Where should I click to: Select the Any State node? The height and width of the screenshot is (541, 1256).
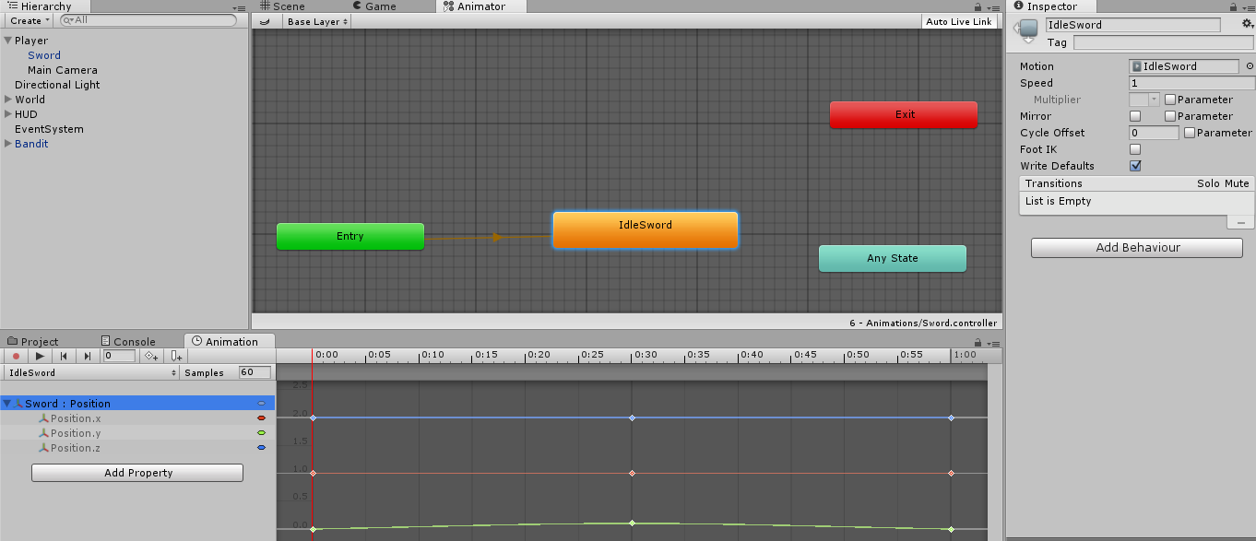click(893, 258)
